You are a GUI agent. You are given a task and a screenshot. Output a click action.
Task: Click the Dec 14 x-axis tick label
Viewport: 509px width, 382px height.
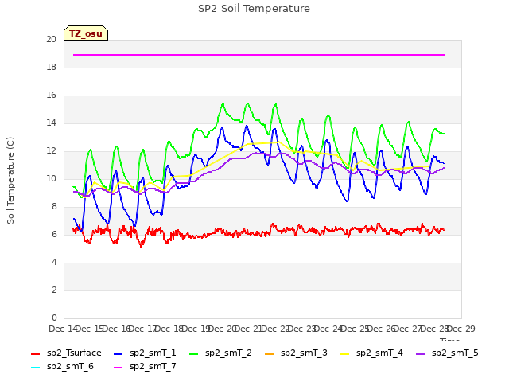click(x=63, y=329)
